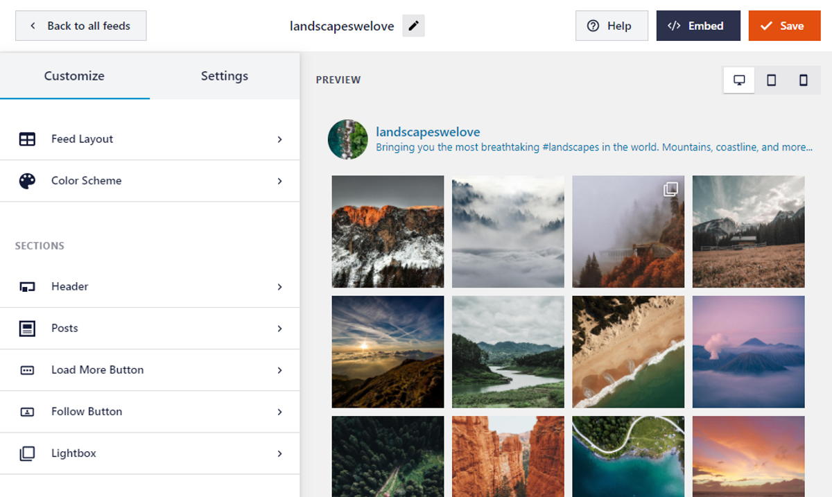Screen dimensions: 832x497
Task: Click the Feed Layout grid icon
Action: pos(27,139)
